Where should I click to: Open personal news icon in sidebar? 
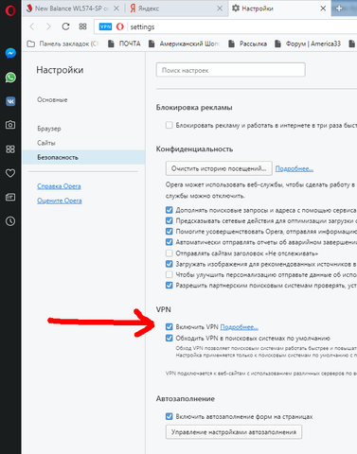pyautogui.click(x=10, y=198)
